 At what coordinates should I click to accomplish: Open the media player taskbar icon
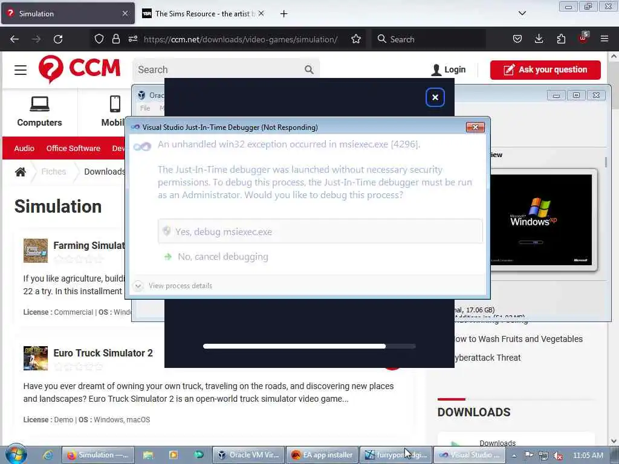(173, 455)
